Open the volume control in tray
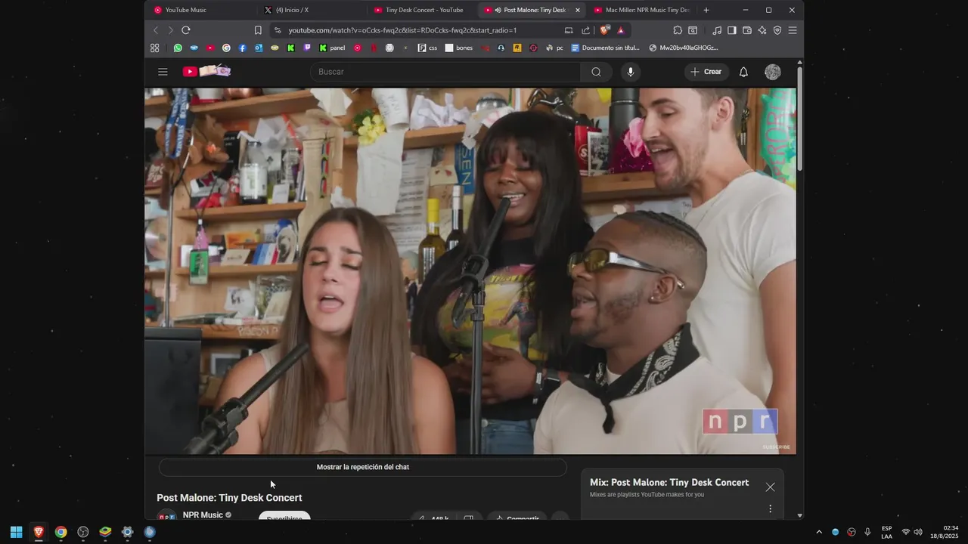The image size is (968, 544). click(x=918, y=532)
